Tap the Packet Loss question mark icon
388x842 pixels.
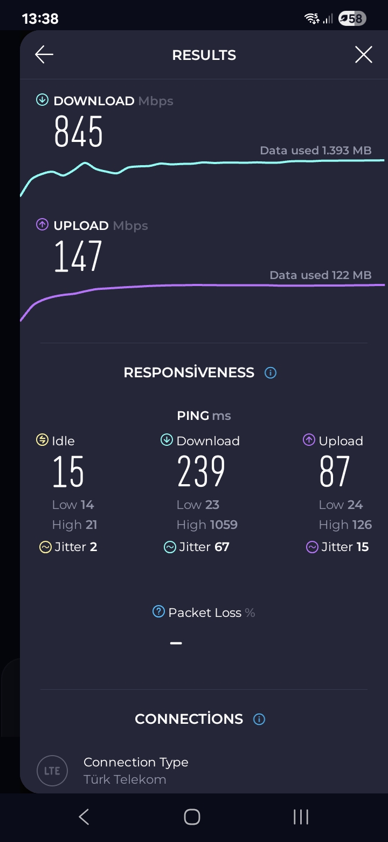(158, 612)
